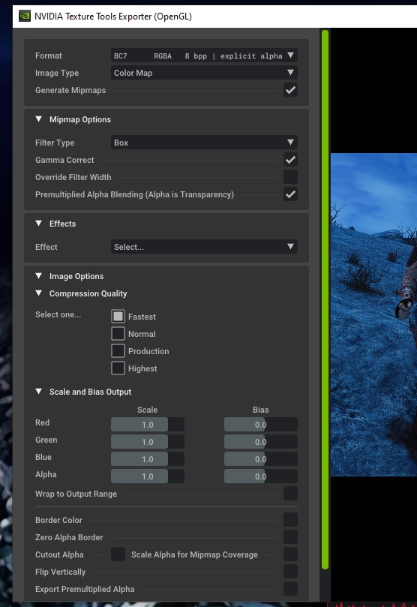
Task: Click the NVIDIA logo icon in title bar
Action: pyautogui.click(x=25, y=17)
